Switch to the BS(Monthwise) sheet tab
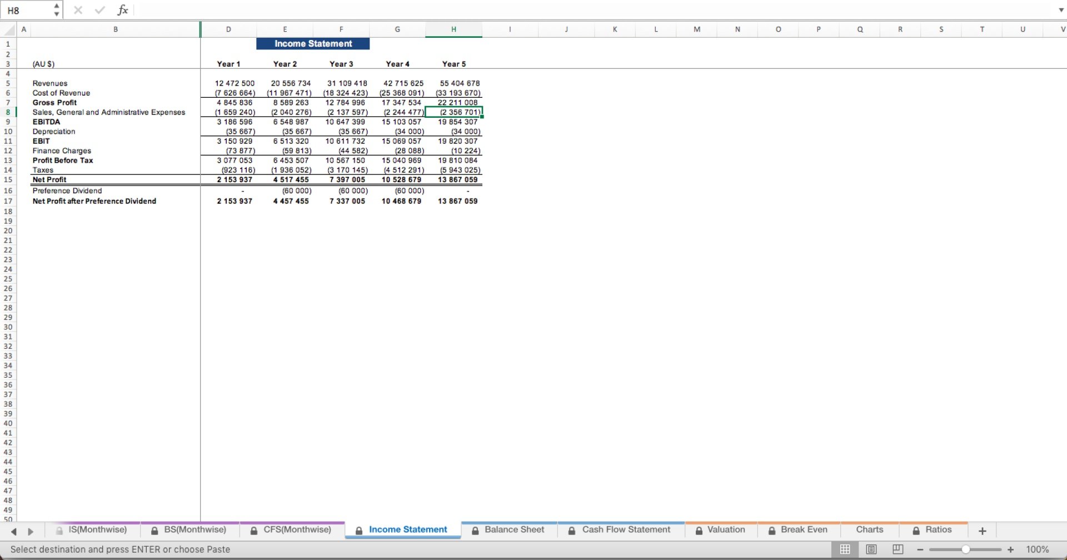The width and height of the screenshot is (1067, 560). click(190, 530)
